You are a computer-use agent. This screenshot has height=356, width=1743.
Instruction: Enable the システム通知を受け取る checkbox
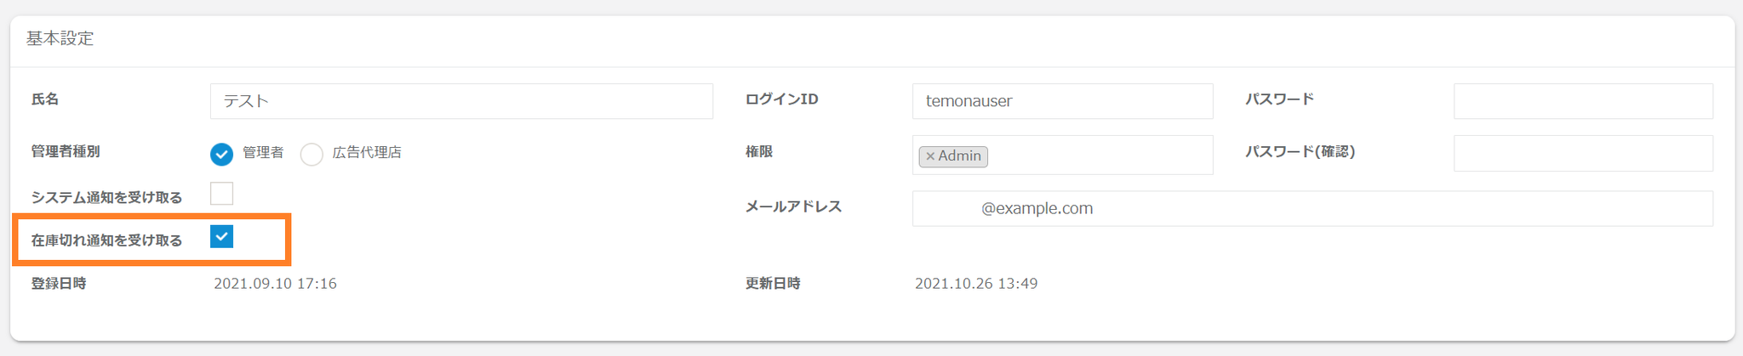coord(221,194)
